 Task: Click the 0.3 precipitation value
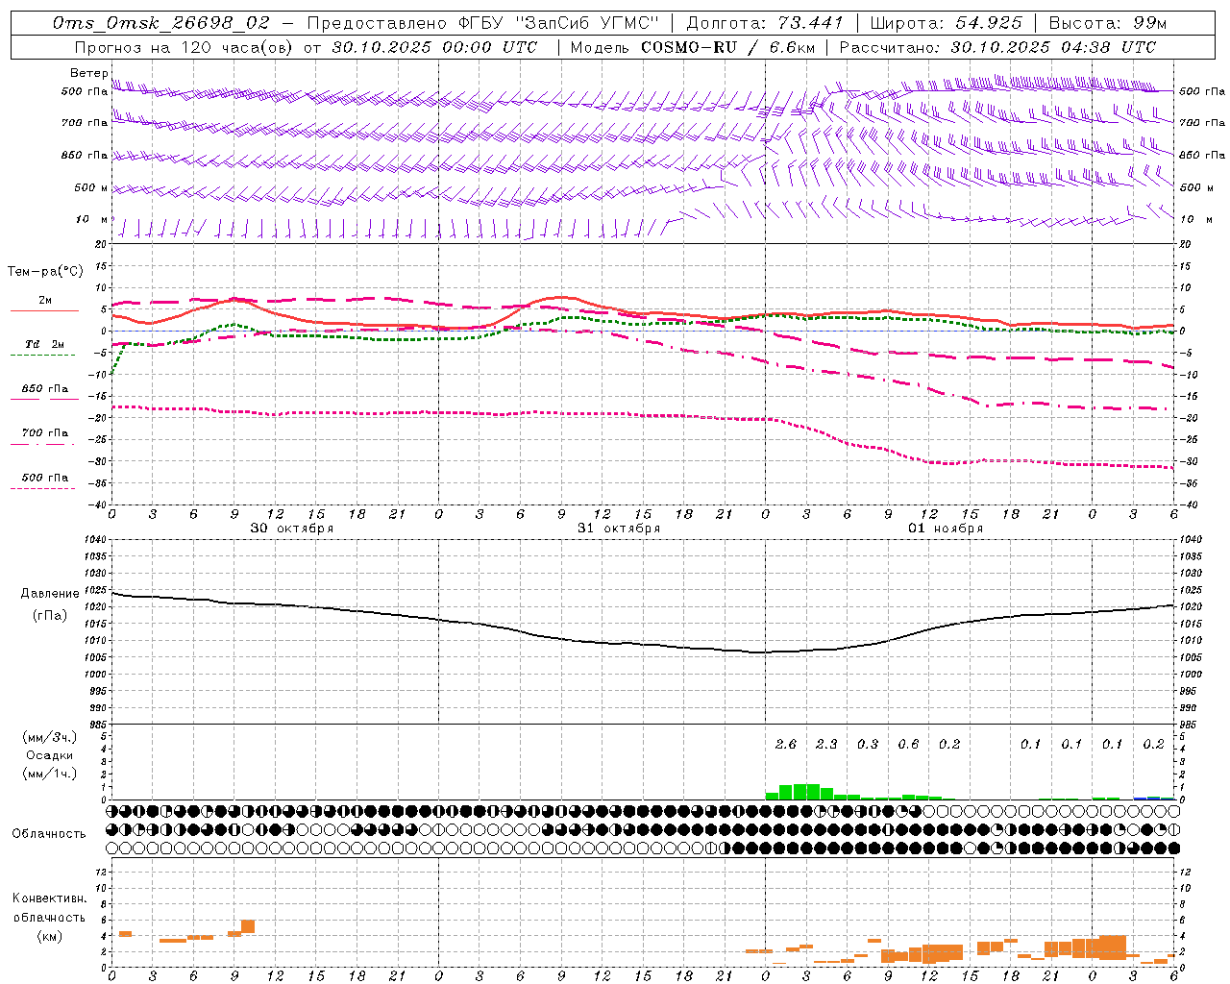868,744
